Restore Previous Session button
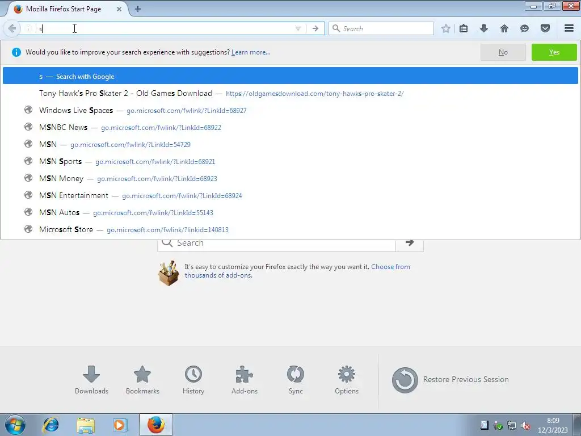Image resolution: width=581 pixels, height=436 pixels. 450,380
